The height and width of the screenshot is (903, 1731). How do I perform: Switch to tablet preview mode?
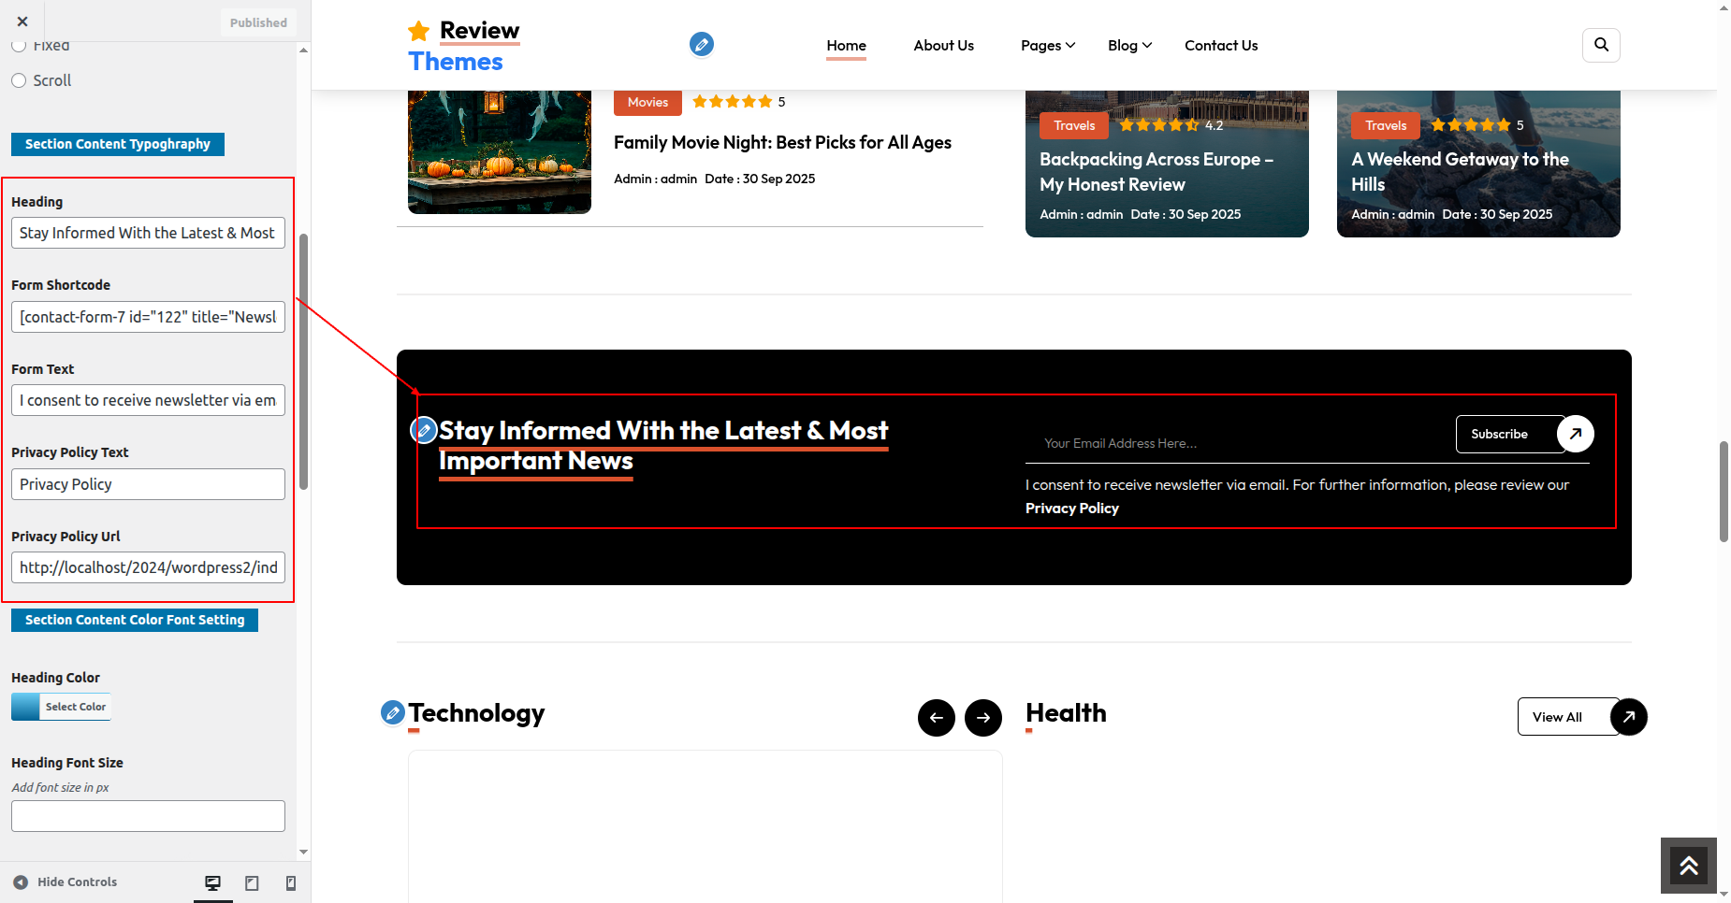point(252,883)
